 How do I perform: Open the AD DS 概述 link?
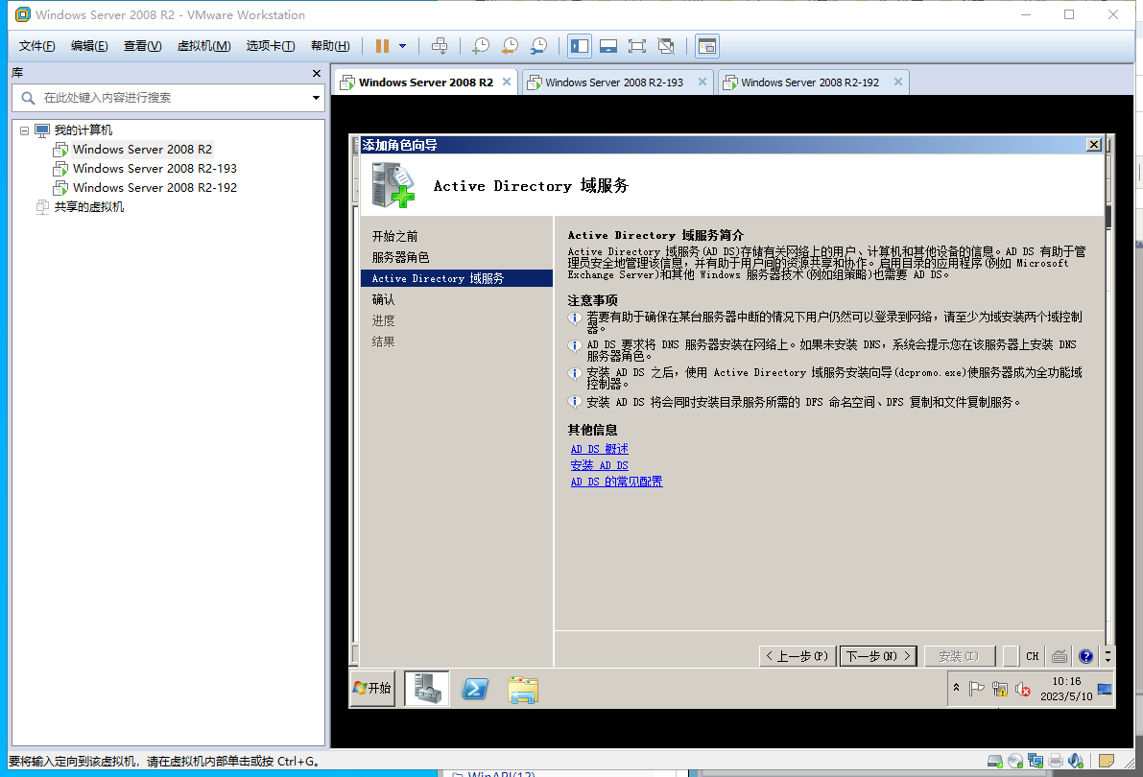pyautogui.click(x=599, y=449)
